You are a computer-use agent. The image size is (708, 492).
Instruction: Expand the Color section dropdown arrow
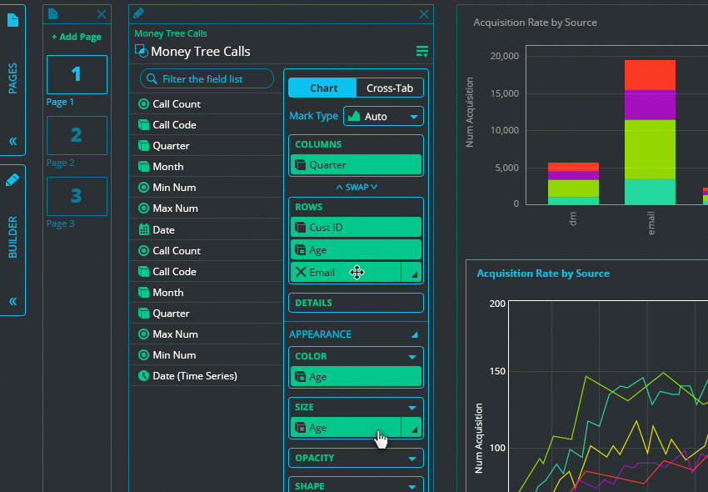click(411, 357)
